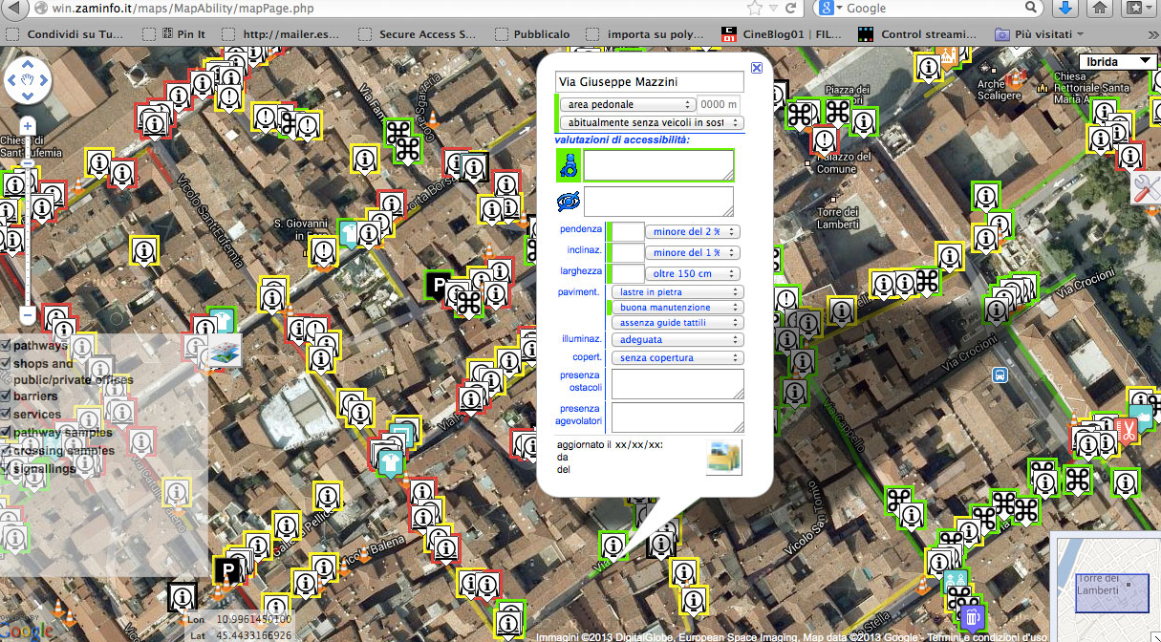Open the 'buona manutenzione' dropdown
The height and width of the screenshot is (642, 1161).
coord(677,308)
